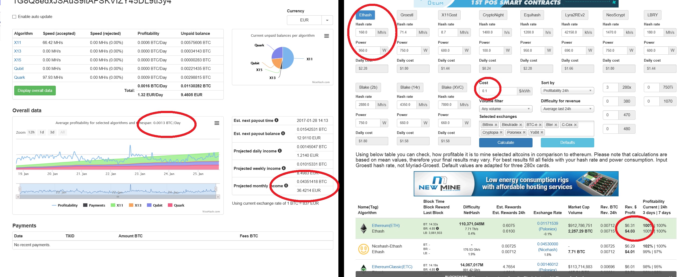Screen dimensions: 680x277
Task: Toggle Groestl algorithm button
Action: (406, 15)
